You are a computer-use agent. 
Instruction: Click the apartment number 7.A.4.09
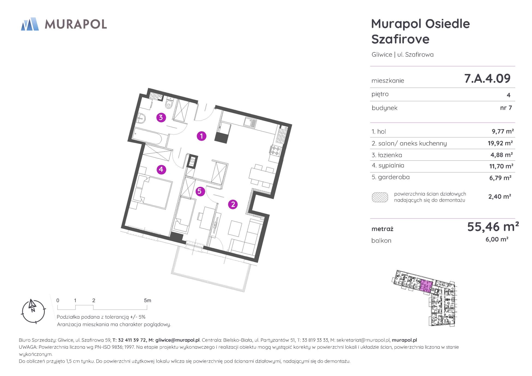pos(487,79)
